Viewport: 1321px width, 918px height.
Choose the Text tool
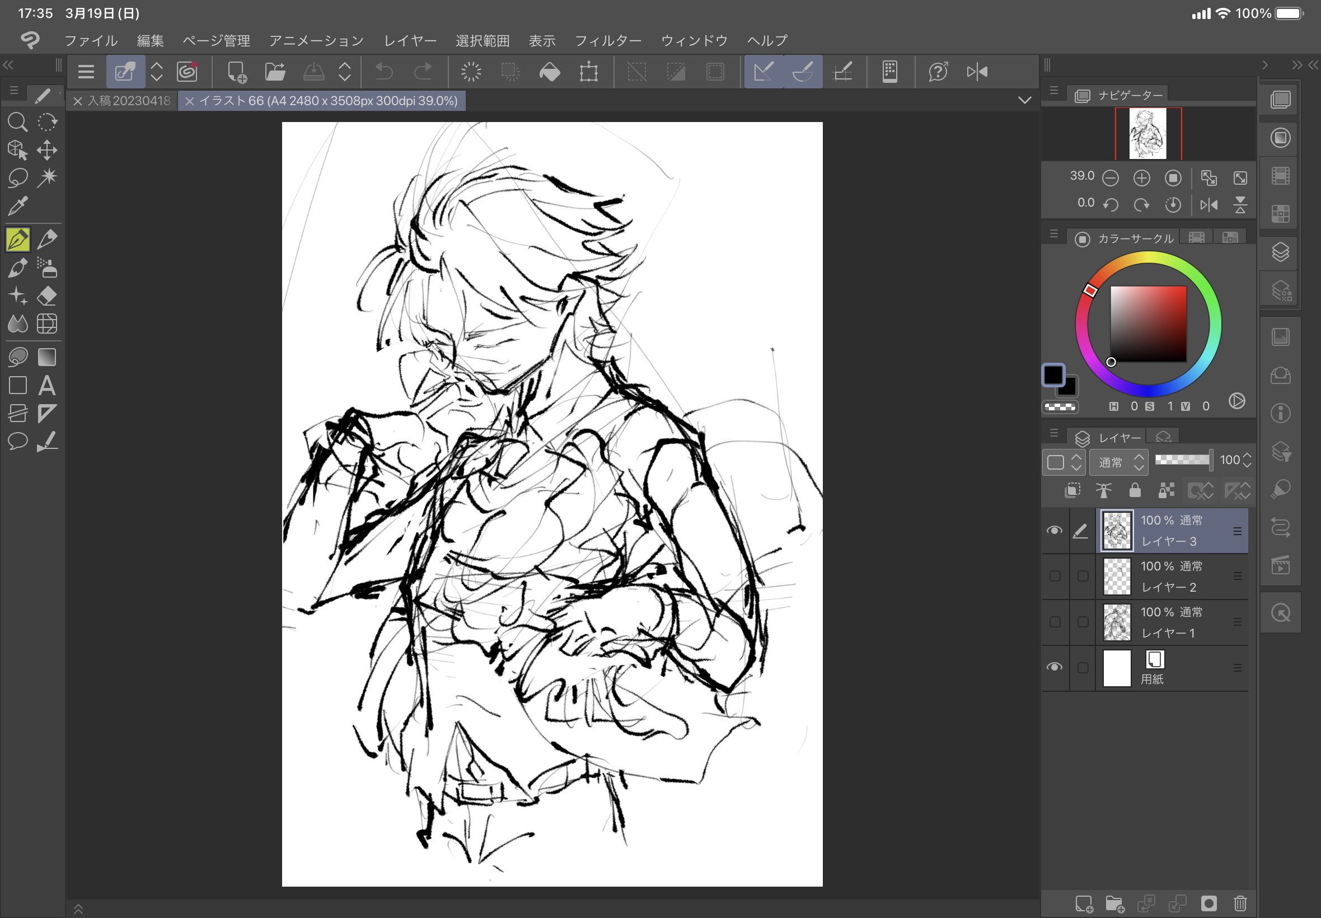[x=46, y=385]
